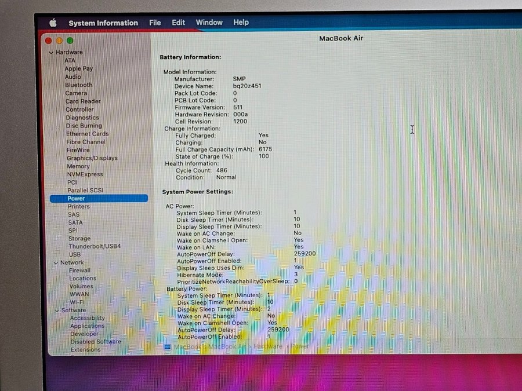Click the System Power Settings heading

coord(198,192)
